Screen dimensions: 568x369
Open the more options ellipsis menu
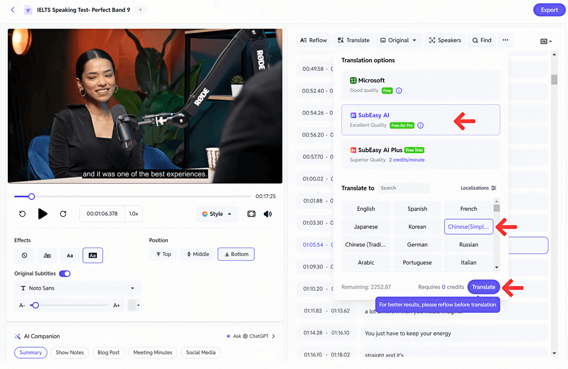click(505, 40)
